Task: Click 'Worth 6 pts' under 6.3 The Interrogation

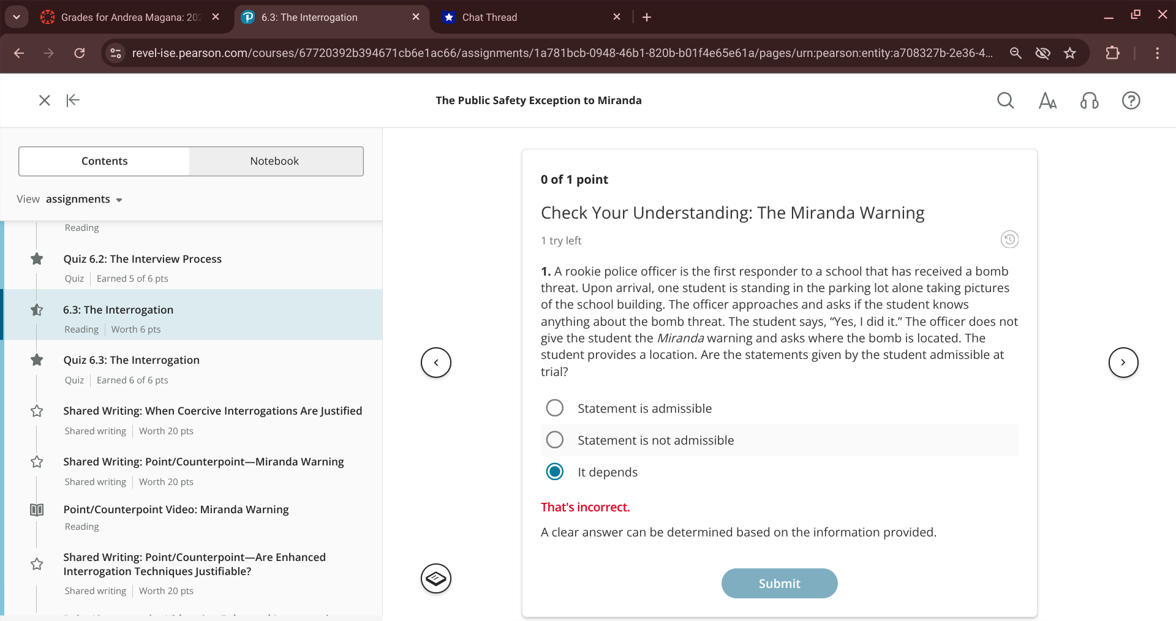Action: 136,329
